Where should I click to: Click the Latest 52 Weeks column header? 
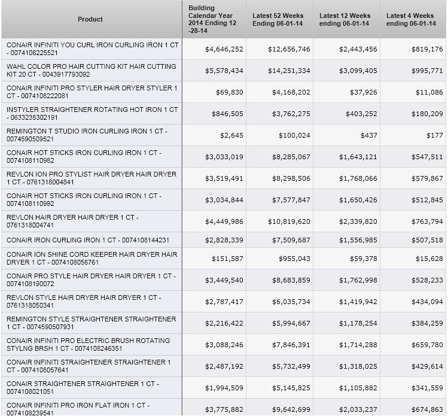point(278,19)
